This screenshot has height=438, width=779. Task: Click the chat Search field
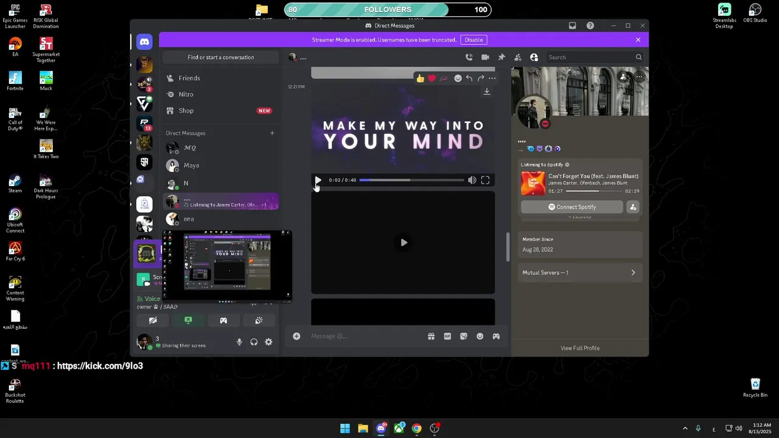click(x=595, y=57)
